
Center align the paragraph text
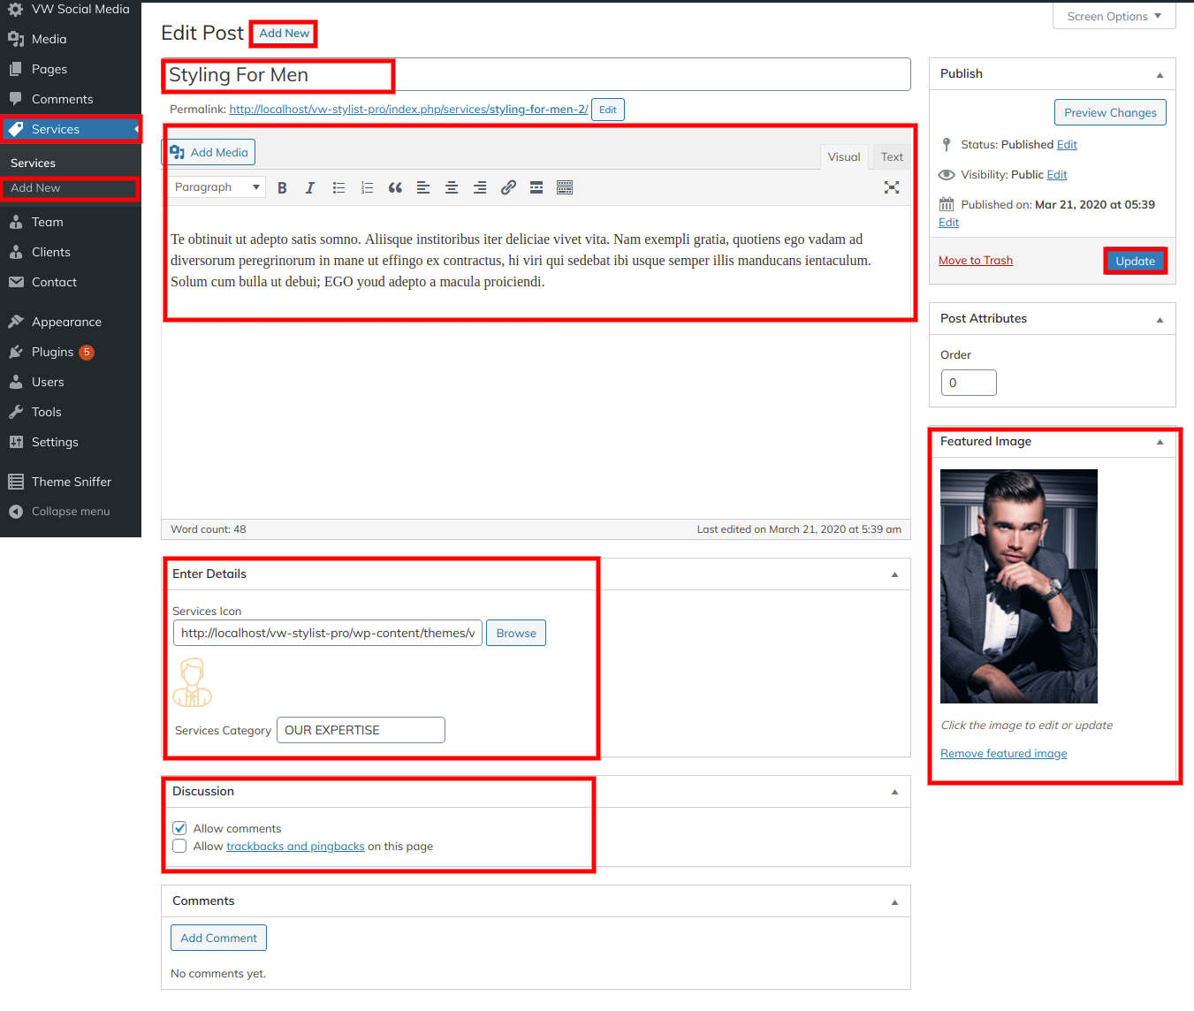click(x=452, y=187)
